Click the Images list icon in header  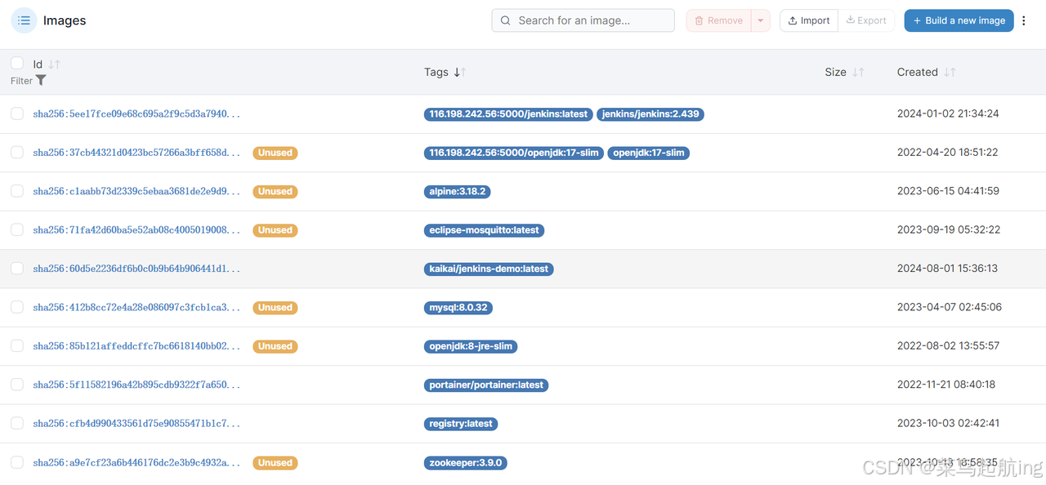(x=24, y=20)
